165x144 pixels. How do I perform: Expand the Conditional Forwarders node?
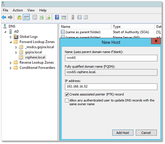coord(11,68)
